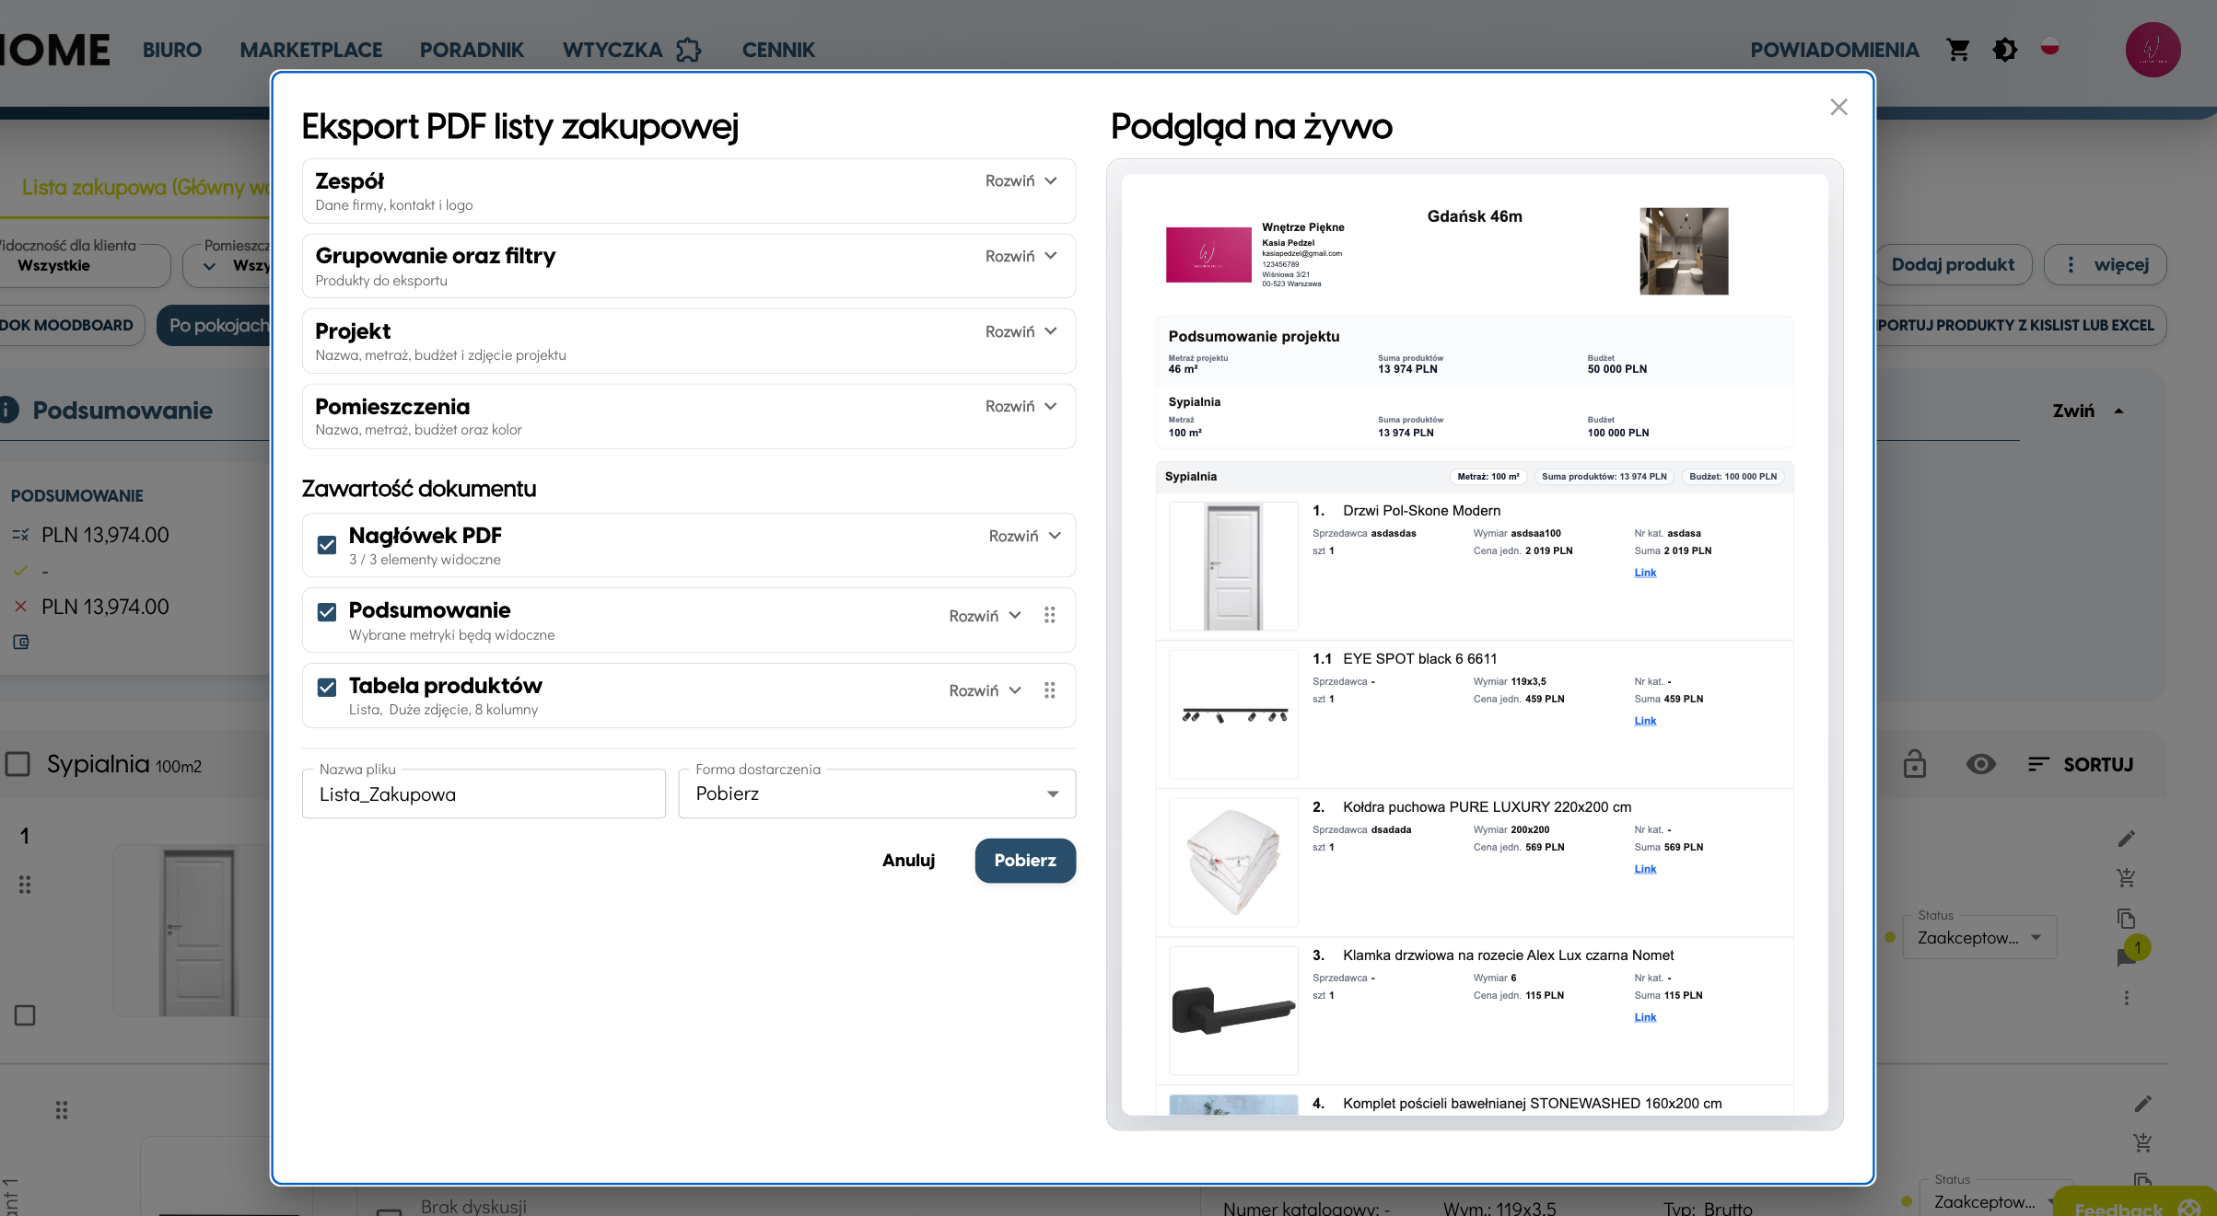Click the Polish flag language icon
The width and height of the screenshot is (2217, 1216).
pos(2049,46)
